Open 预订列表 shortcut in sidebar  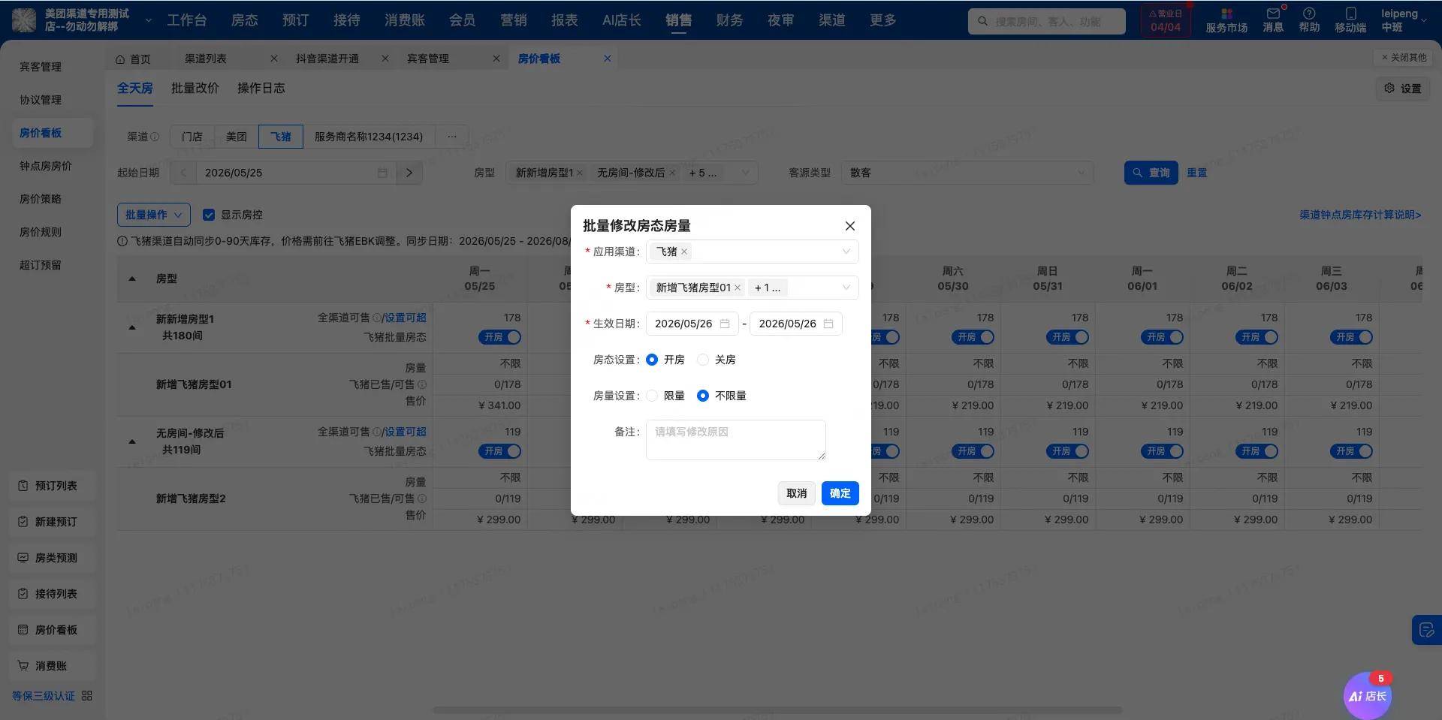[x=53, y=486]
